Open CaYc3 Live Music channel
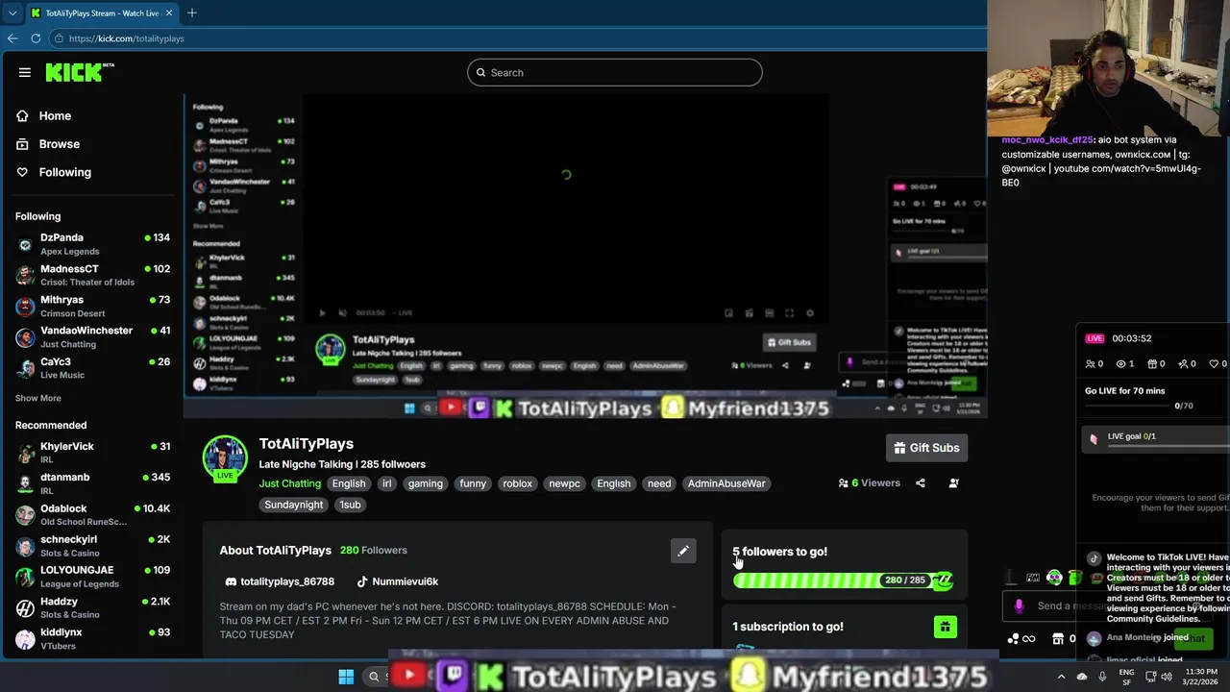Image resolution: width=1230 pixels, height=692 pixels. coord(92,368)
